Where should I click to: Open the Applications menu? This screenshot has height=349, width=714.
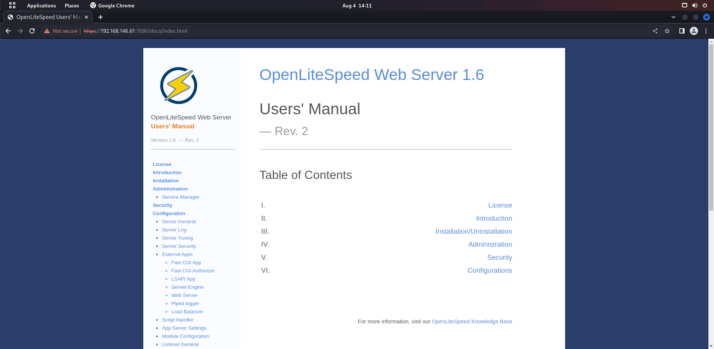point(41,6)
